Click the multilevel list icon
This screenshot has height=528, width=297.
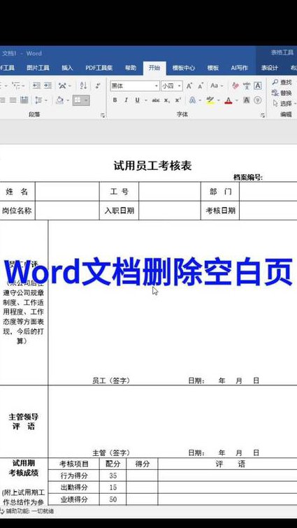click(x=16, y=86)
